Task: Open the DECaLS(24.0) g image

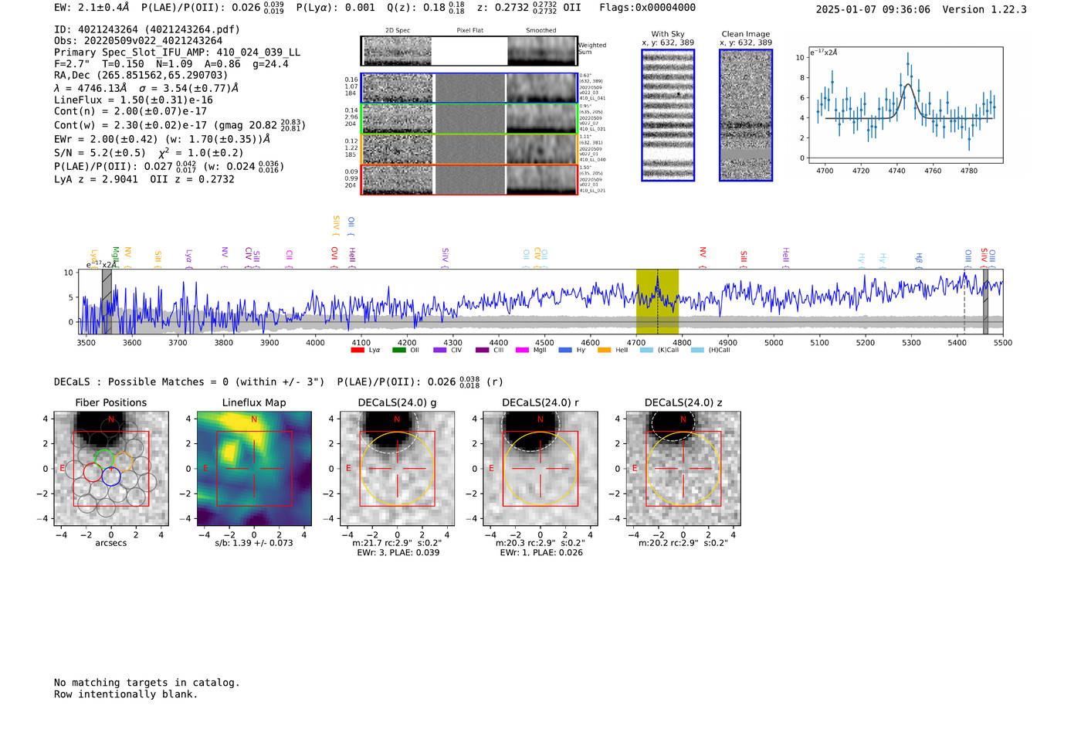Action: (397, 468)
